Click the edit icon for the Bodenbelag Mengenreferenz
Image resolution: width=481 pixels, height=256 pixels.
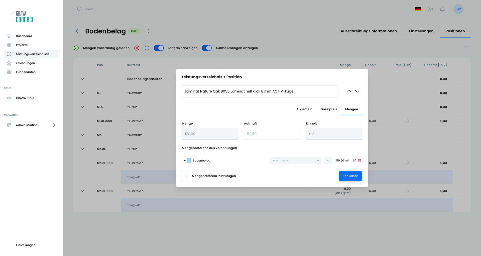pos(354,160)
